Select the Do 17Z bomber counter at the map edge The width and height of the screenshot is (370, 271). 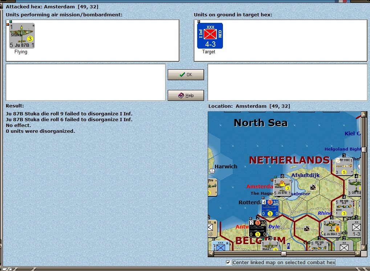click(354, 187)
